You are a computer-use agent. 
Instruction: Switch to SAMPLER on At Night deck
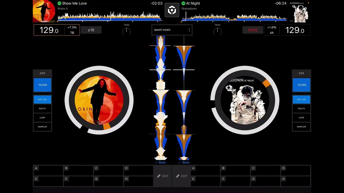(x=302, y=127)
